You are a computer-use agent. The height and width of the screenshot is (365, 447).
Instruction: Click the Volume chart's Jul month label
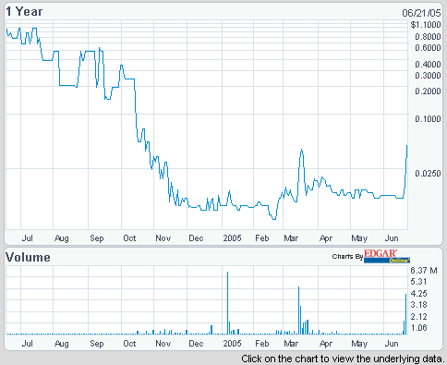[x=27, y=343]
